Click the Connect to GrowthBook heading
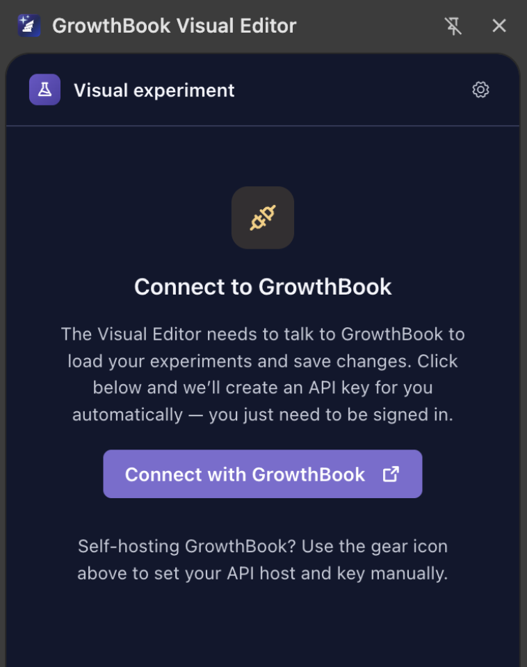 coord(263,287)
